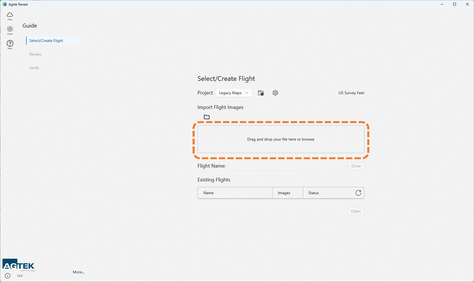474x282 pixels.
Task: Click the browse folder icon under Import
Action: point(207,117)
